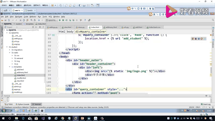Screen dimensions: 215x121
Task: Open the DJ020701 run configuration dropdown
Action: (x=52, y=20)
